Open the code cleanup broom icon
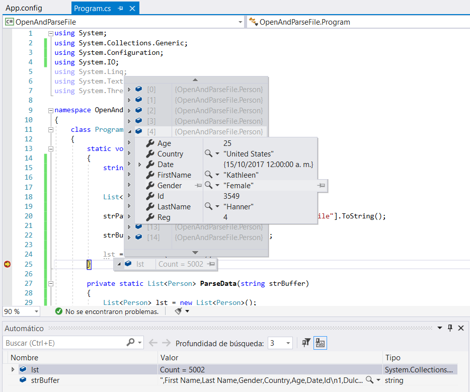The height and width of the screenshot is (392, 470). coord(179,311)
